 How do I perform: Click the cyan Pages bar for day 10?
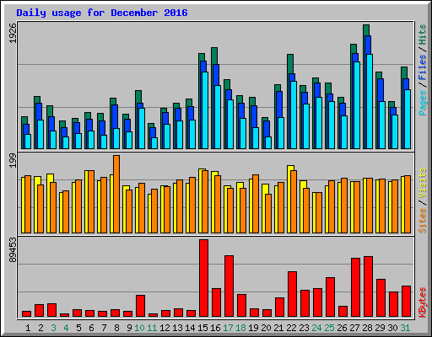tap(142, 128)
